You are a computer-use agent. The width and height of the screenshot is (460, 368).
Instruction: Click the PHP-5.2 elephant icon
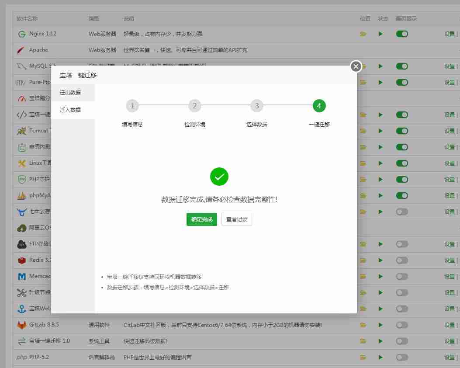(x=21, y=357)
